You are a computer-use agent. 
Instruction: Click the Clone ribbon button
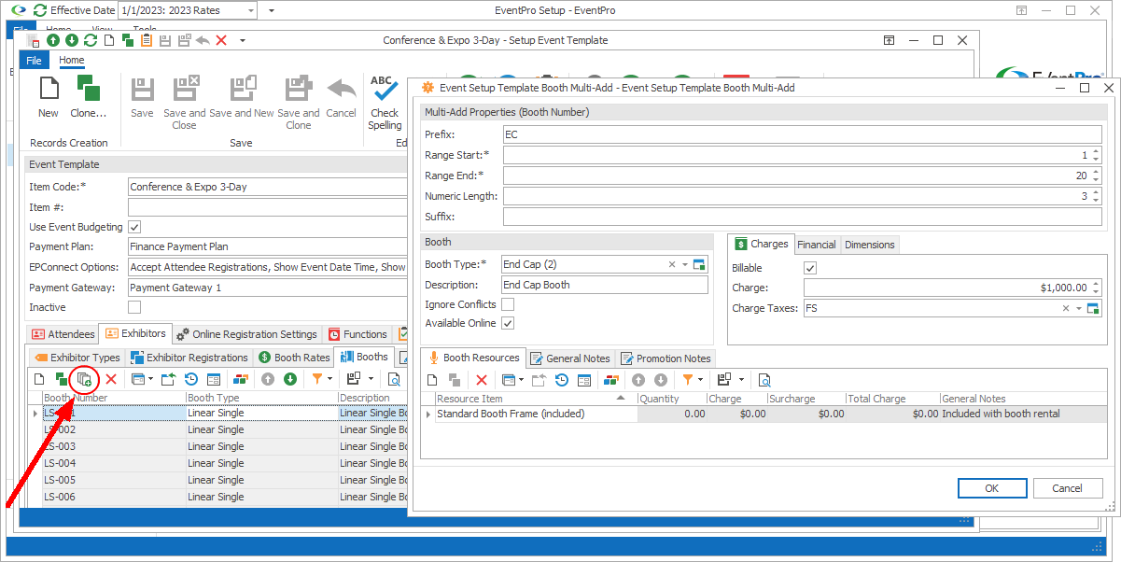(x=89, y=97)
